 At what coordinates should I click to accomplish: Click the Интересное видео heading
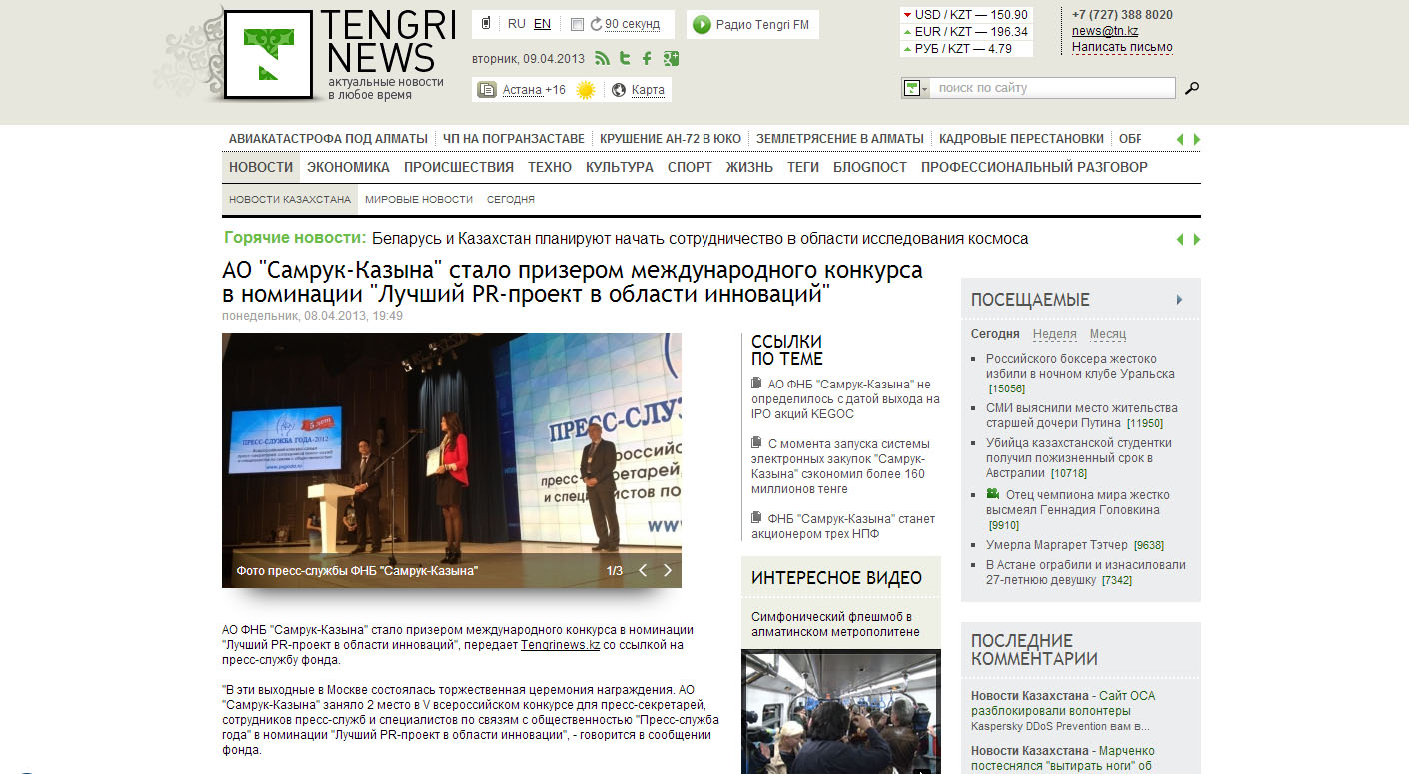(x=836, y=577)
